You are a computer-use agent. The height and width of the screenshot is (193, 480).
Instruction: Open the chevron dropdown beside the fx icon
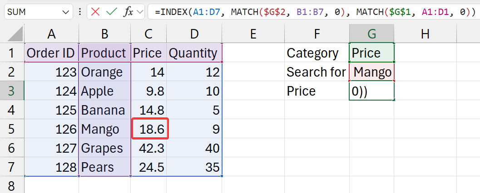coord(139,12)
